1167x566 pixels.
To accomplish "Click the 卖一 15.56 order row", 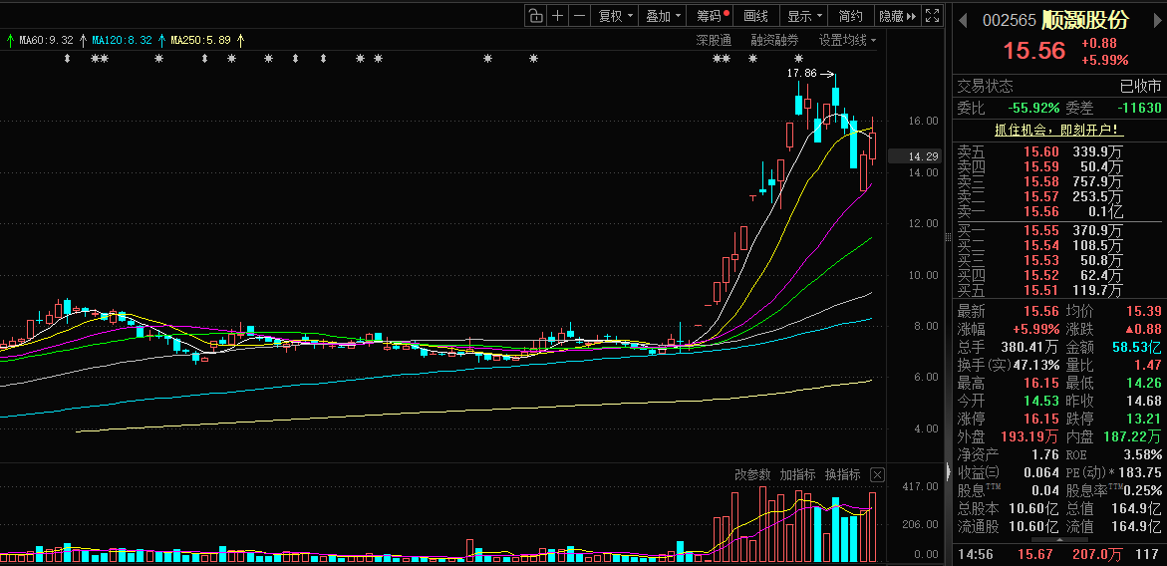I will pos(1059,212).
